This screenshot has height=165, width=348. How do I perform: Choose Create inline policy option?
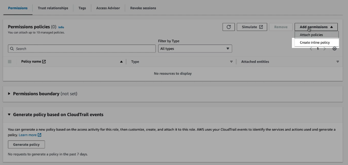click(317, 43)
